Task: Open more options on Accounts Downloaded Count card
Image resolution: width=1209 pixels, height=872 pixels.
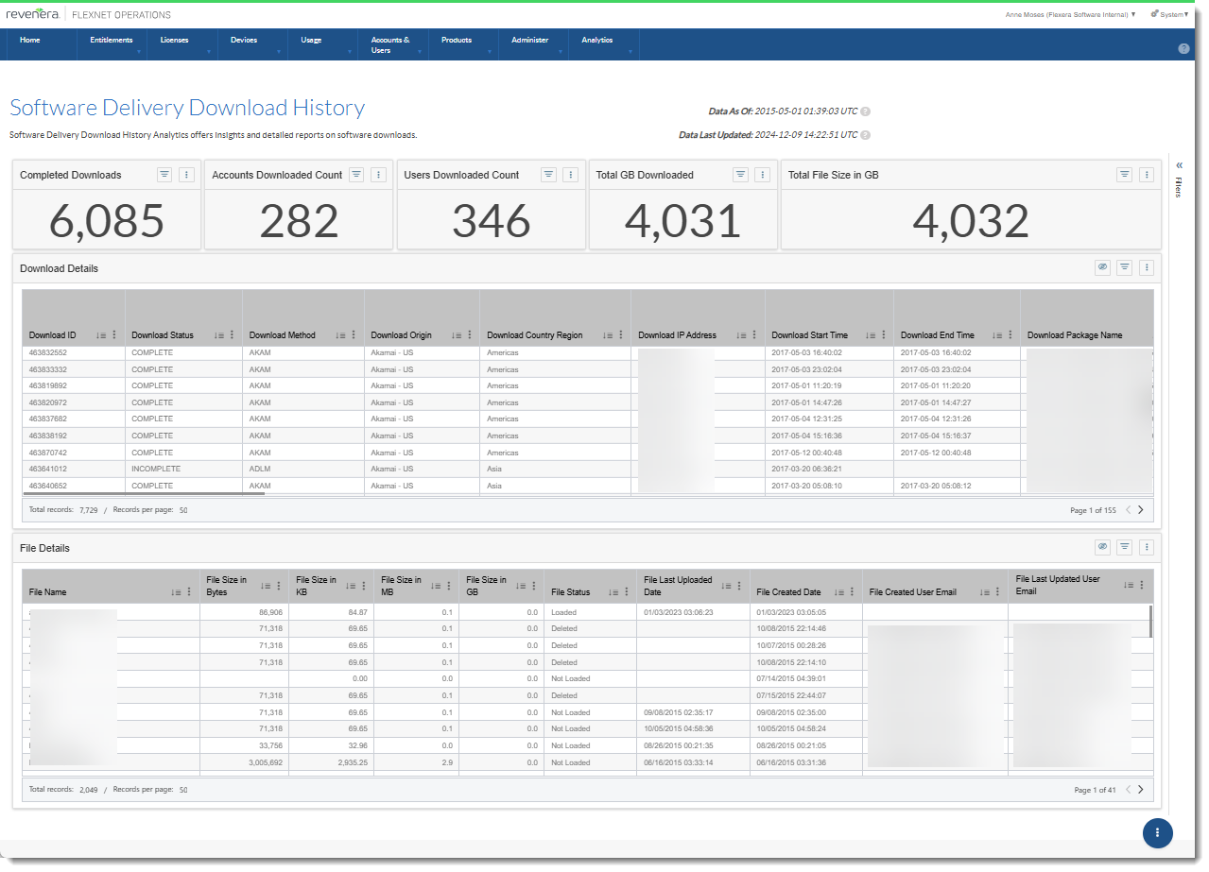Action: coord(378,175)
